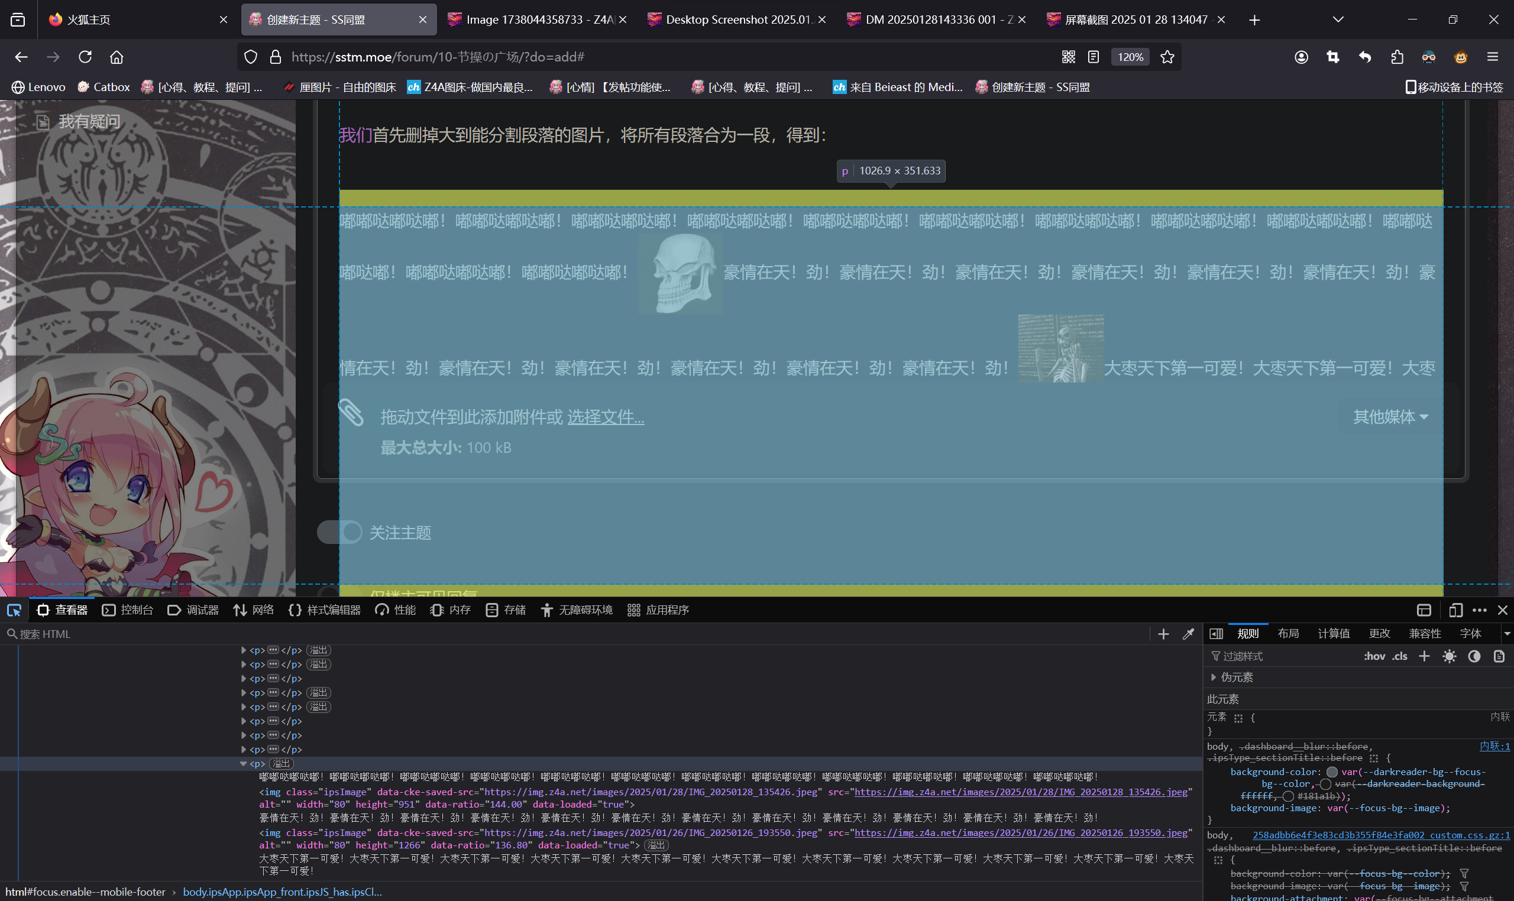Click the tracking protection shield icon

click(x=251, y=57)
